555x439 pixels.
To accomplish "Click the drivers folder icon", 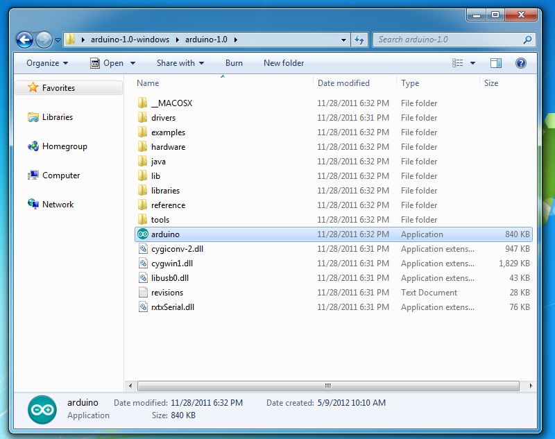I will pyautogui.click(x=142, y=117).
